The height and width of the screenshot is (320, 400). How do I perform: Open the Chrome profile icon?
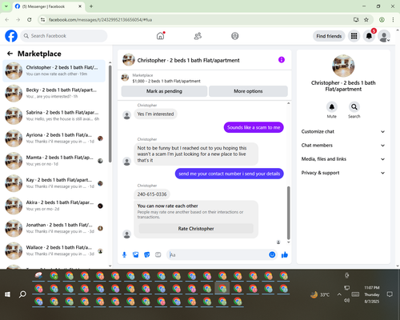click(x=382, y=19)
